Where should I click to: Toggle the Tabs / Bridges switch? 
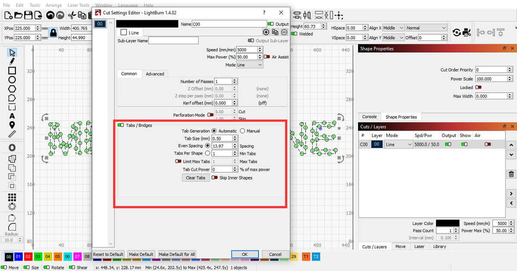(x=121, y=125)
